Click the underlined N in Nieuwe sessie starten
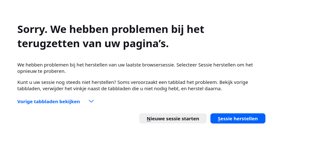 (148, 119)
